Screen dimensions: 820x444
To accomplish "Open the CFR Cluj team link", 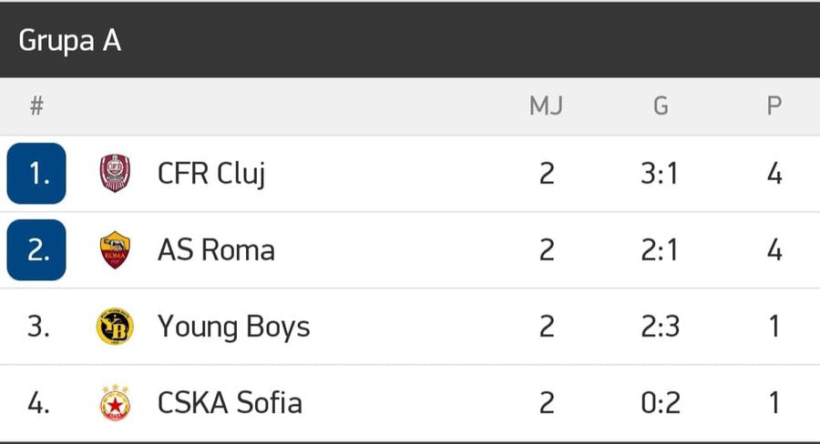I will (x=211, y=174).
